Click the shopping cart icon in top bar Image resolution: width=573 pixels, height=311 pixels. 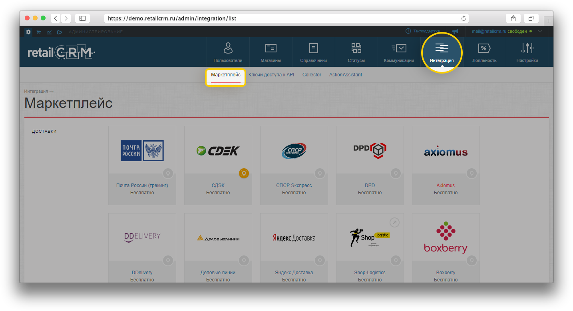(39, 32)
